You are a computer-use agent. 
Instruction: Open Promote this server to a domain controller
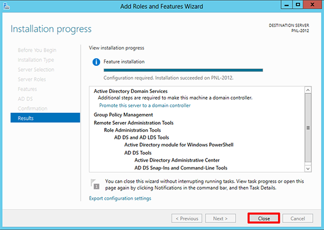tap(145, 105)
